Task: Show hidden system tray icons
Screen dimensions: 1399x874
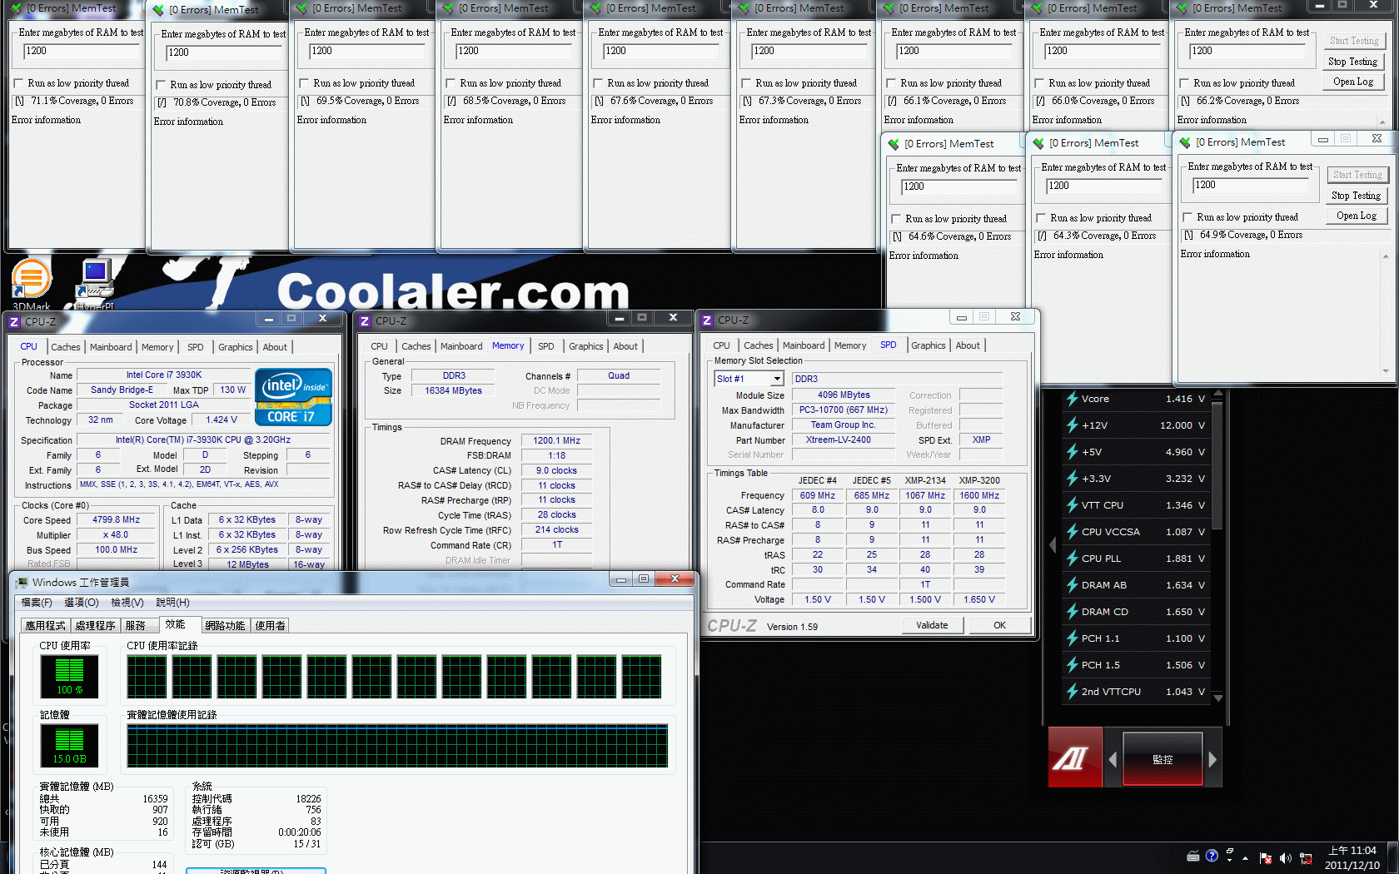Action: [x=1246, y=858]
